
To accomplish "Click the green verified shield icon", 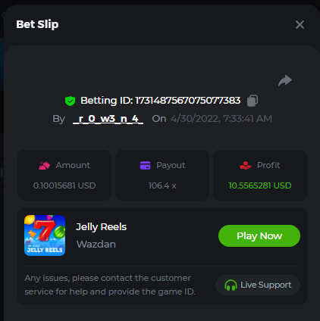I will [70, 101].
